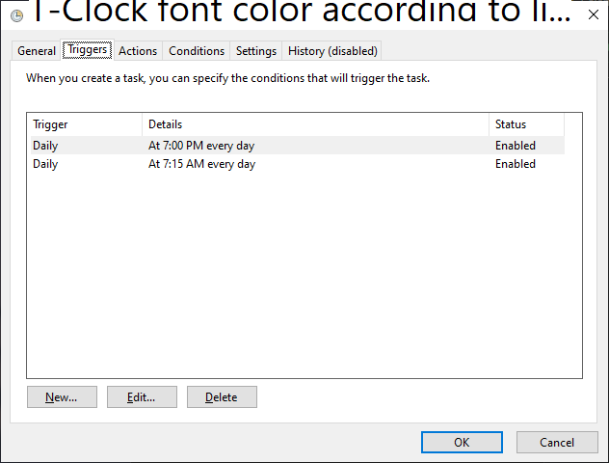Open the Settings tab

point(256,51)
